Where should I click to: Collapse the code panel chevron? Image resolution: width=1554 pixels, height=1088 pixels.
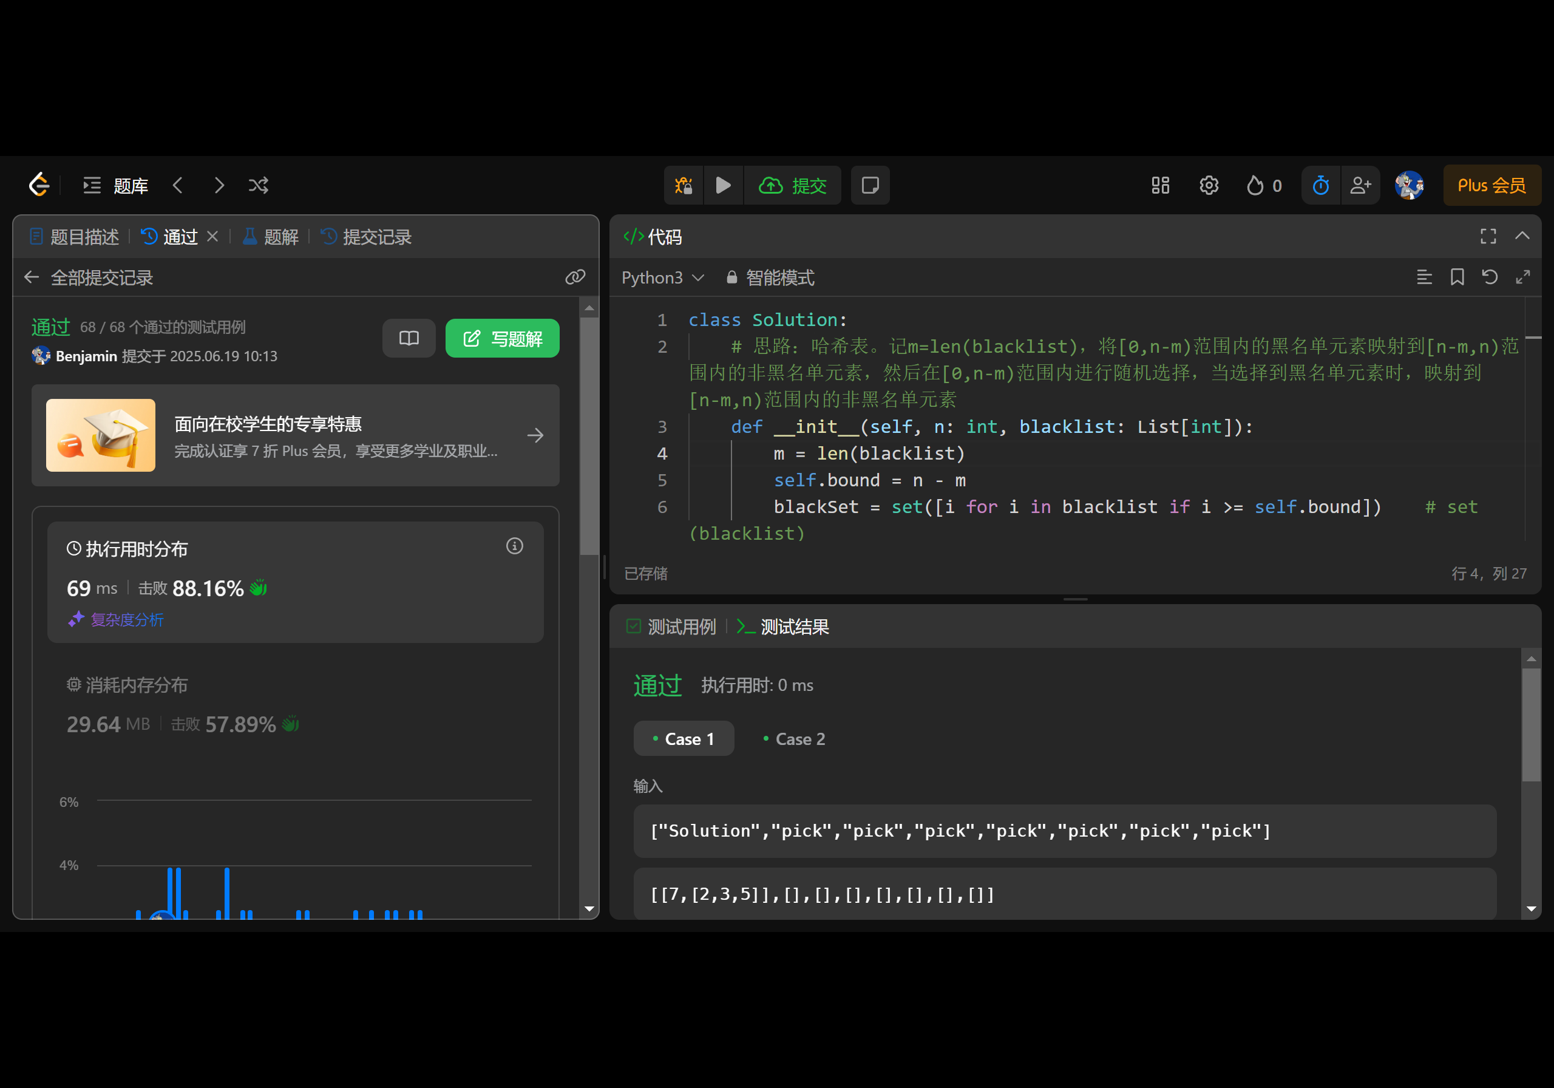(x=1522, y=236)
